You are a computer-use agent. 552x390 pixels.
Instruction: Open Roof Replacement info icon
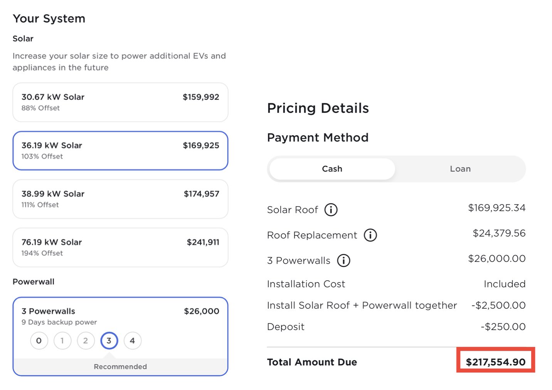pyautogui.click(x=370, y=235)
